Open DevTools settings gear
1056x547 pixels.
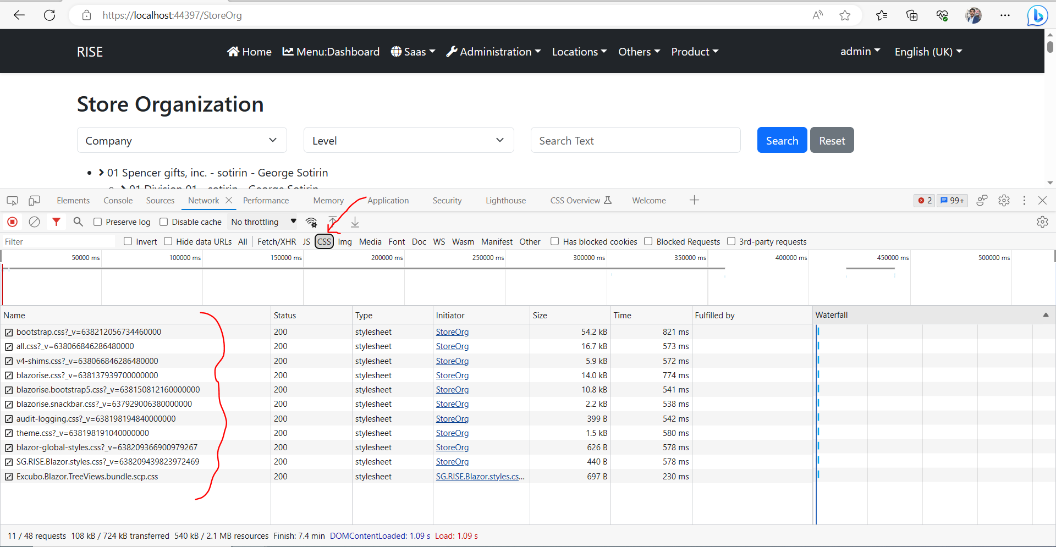click(1004, 201)
